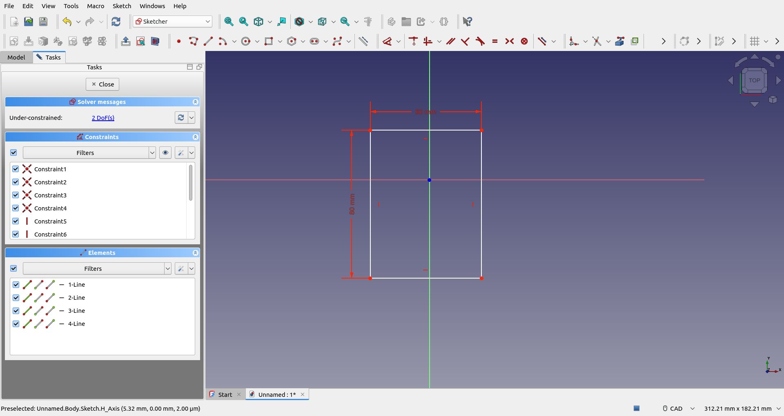784x416 pixels.
Task: Collapse the Solver messages section
Action: 195,102
